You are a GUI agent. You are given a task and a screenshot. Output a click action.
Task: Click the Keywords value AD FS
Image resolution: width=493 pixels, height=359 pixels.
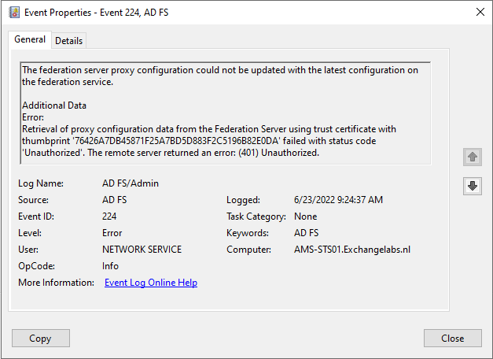(x=305, y=233)
